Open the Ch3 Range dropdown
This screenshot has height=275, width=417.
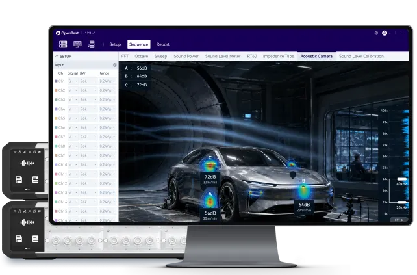pos(107,99)
